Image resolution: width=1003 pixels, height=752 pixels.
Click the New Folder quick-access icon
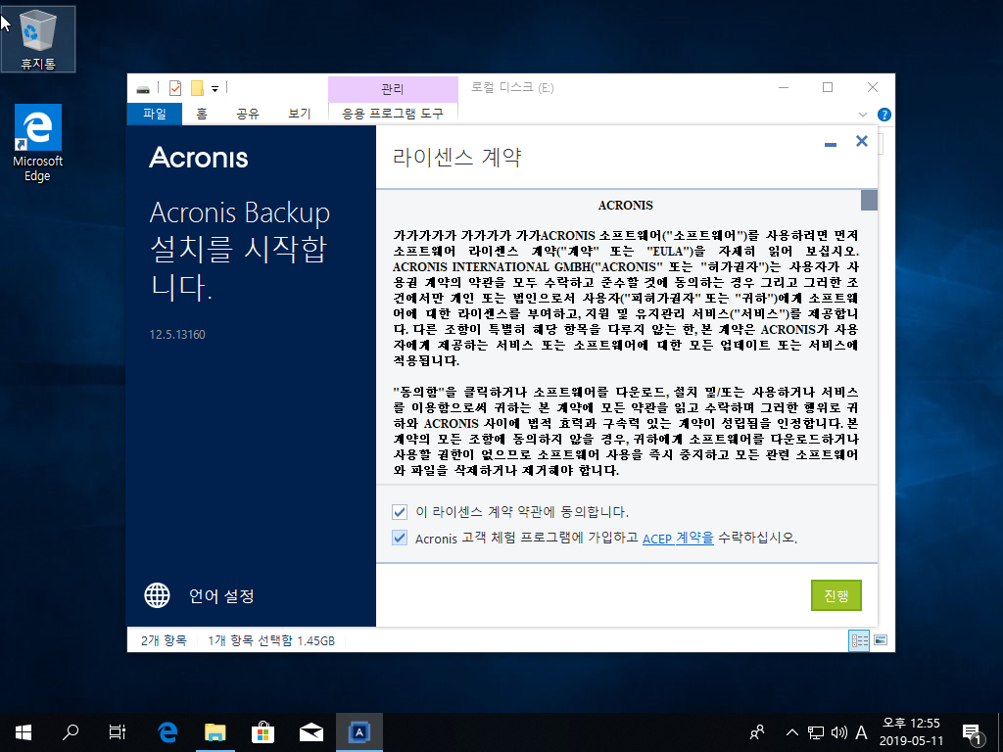tap(197, 88)
